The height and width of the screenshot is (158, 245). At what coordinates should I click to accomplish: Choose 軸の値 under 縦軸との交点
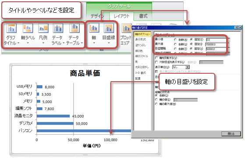click(156, 100)
